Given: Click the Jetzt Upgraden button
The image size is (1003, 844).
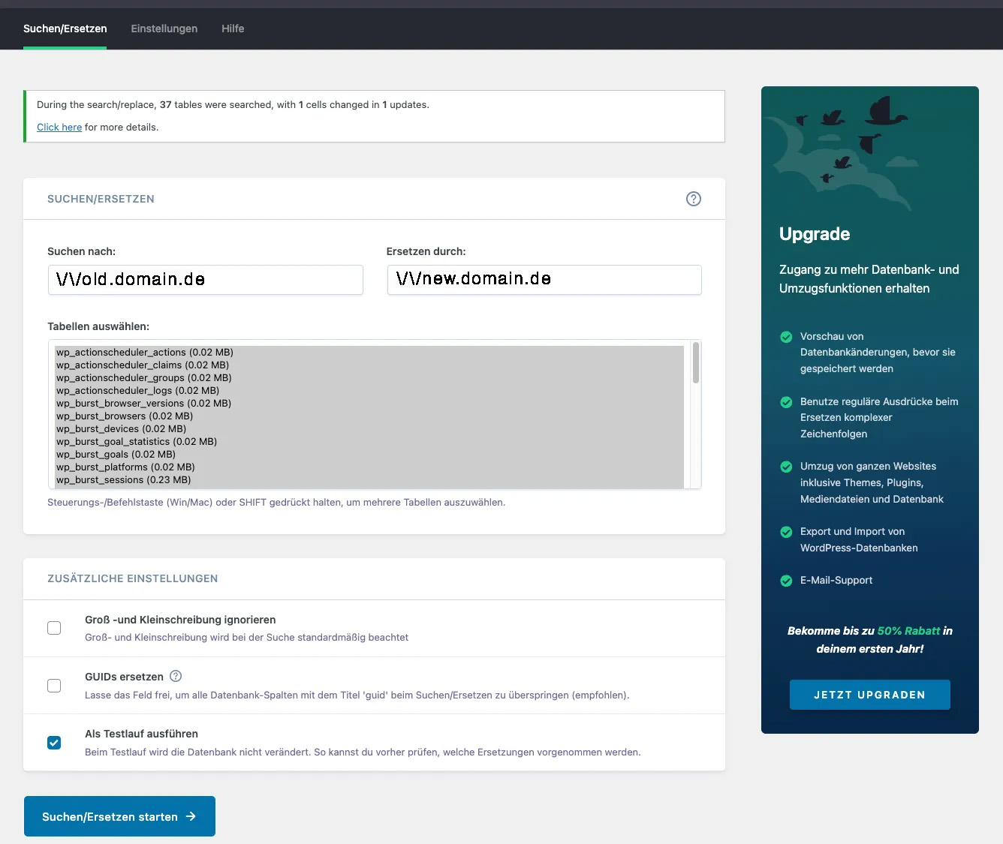Looking at the screenshot, I should (869, 695).
